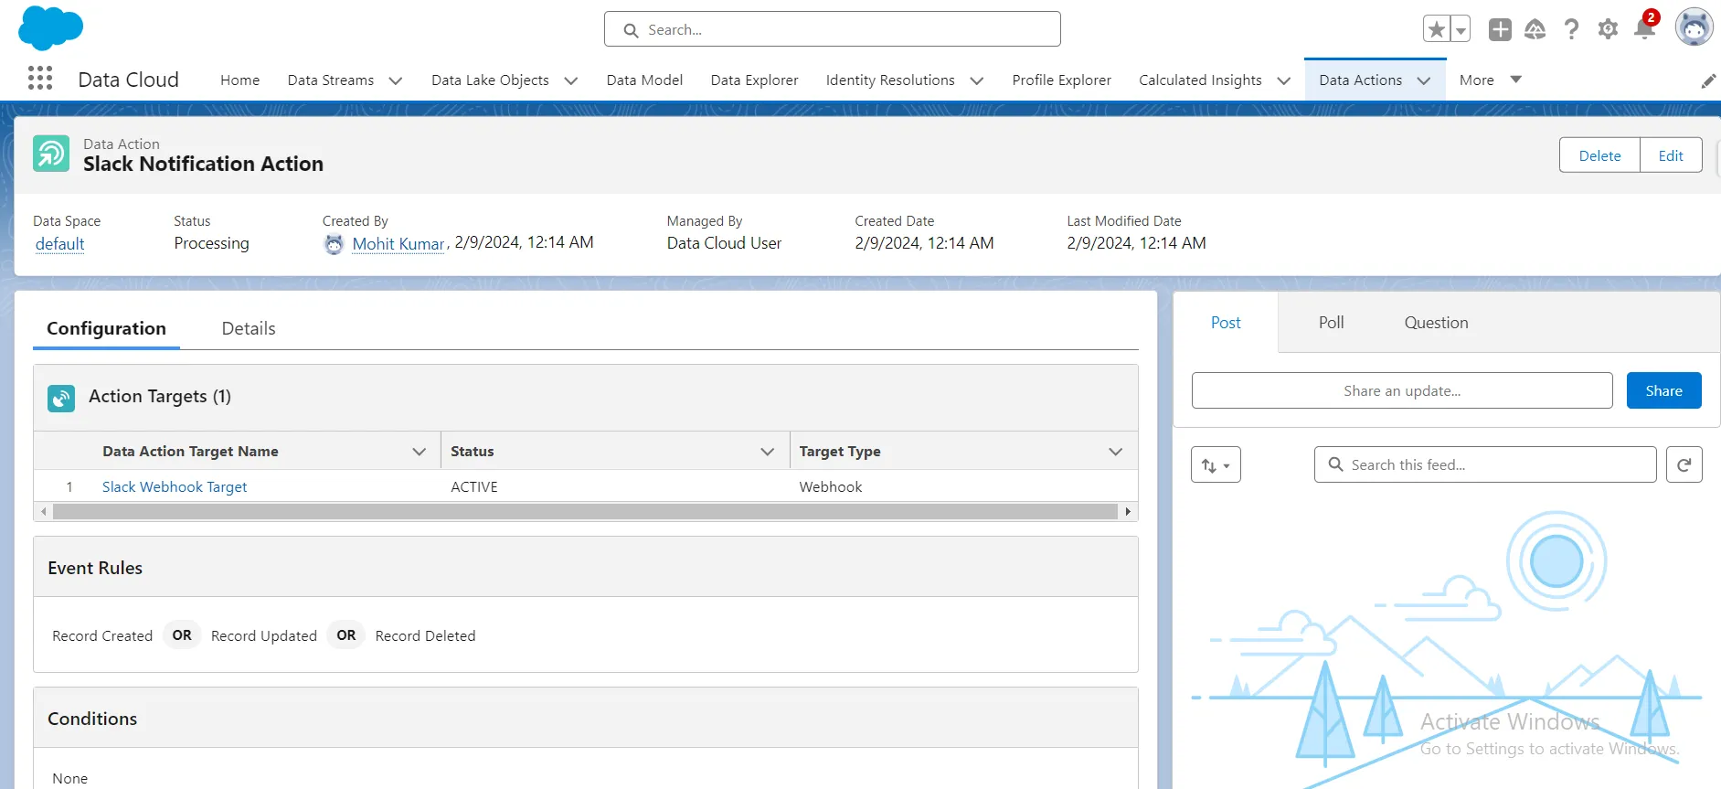Image resolution: width=1721 pixels, height=789 pixels.
Task: Open the Setup gear icon
Action: point(1608,29)
